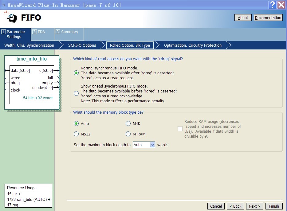Choose Auto memory block type
Screen dimensions: 287x211
click(76, 123)
